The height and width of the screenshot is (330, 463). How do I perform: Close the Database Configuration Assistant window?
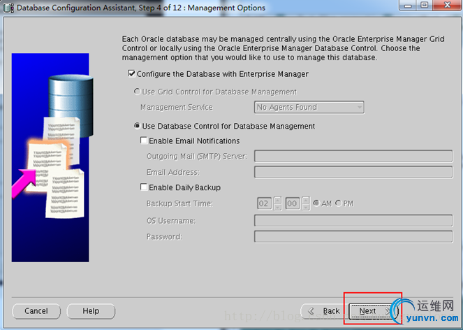click(447, 6)
